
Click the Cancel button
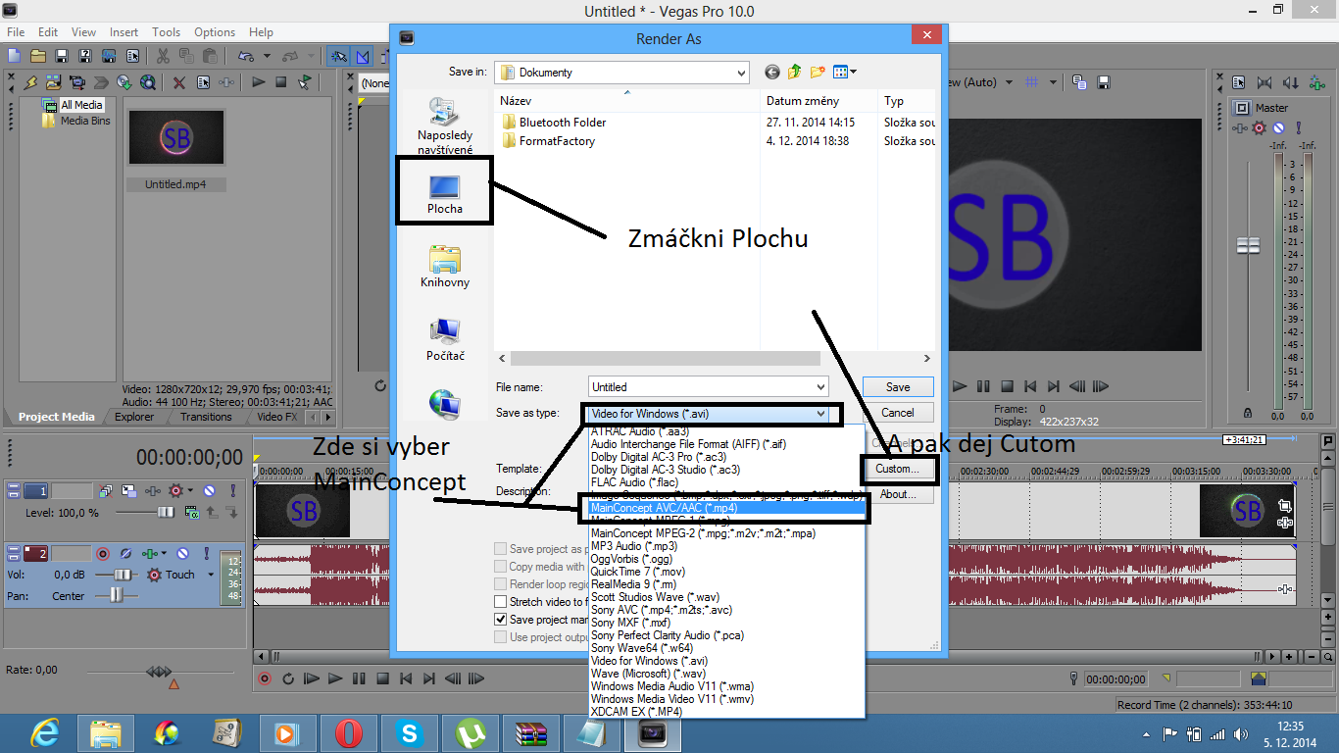(898, 413)
